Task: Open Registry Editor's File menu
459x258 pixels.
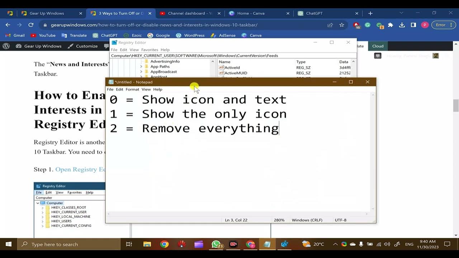Action: tap(114, 50)
